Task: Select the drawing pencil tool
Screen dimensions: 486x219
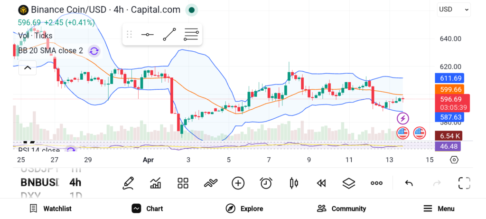Action: pos(128,183)
